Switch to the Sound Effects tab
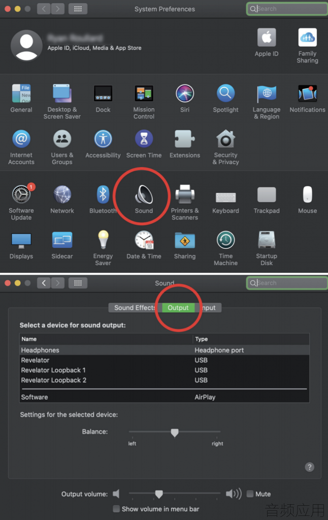 coord(135,308)
